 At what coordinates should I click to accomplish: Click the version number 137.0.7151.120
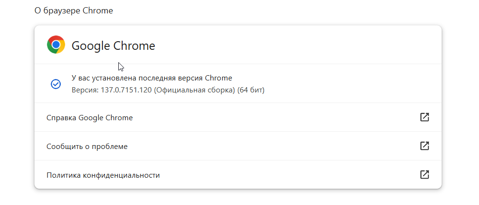pos(126,91)
